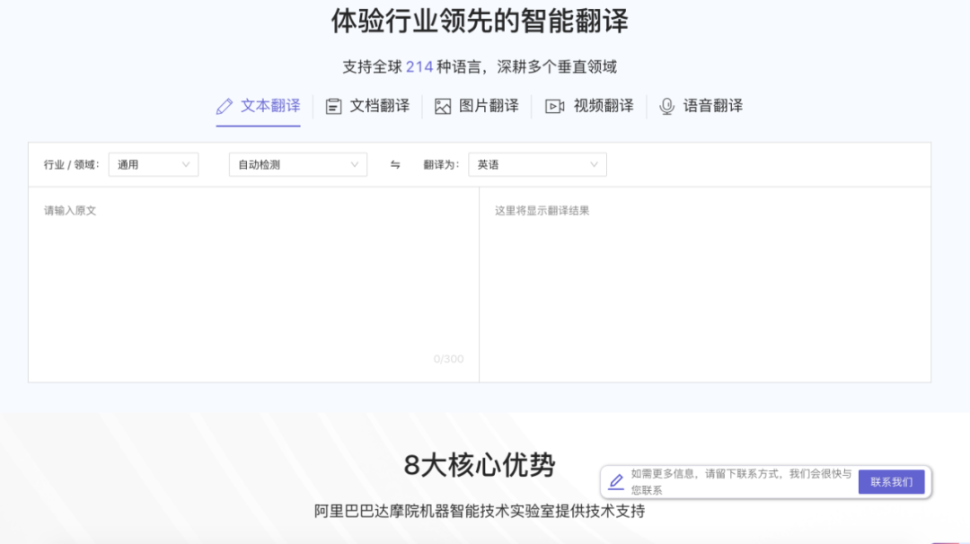The image size is (970, 544).
Task: Select the pencil icon on 文本翻译 tab
Action: click(x=224, y=105)
